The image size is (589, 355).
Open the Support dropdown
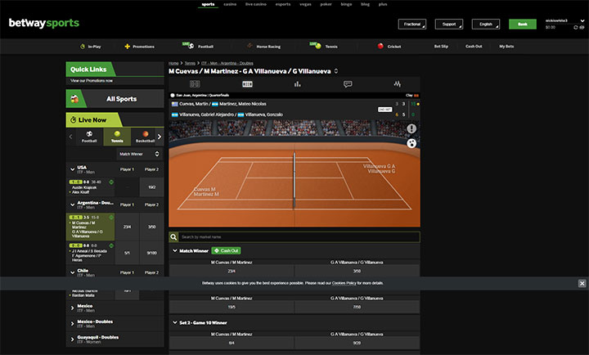point(449,24)
